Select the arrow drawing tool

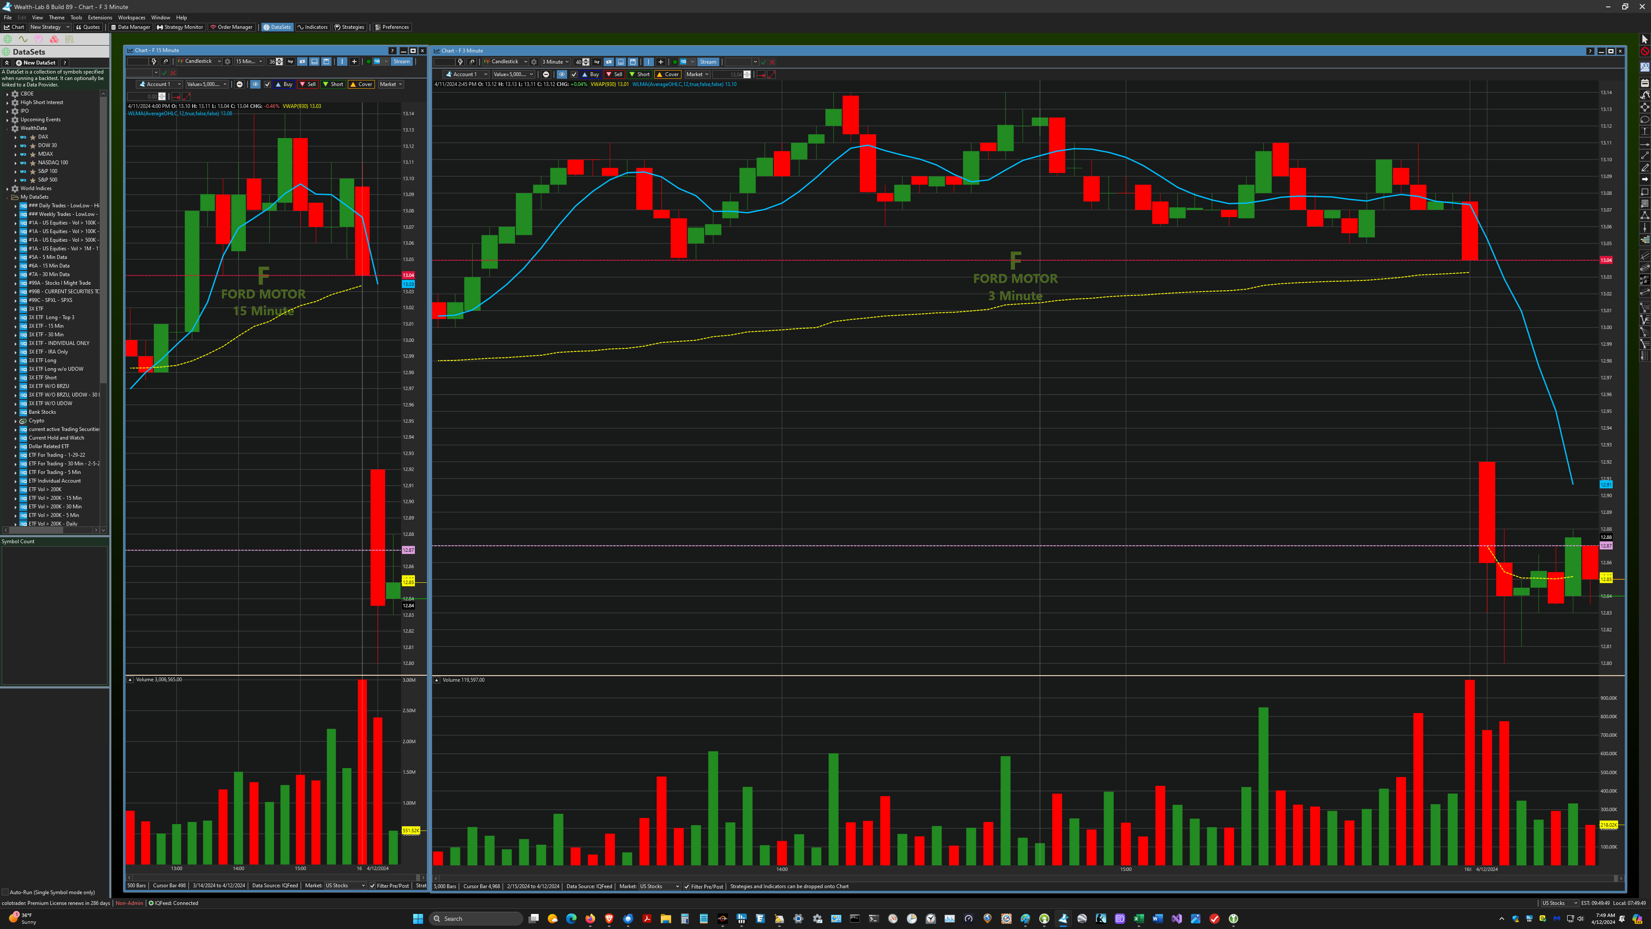(x=1645, y=179)
